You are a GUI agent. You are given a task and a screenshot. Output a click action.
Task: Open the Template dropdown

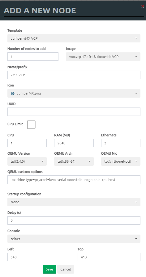(74, 38)
